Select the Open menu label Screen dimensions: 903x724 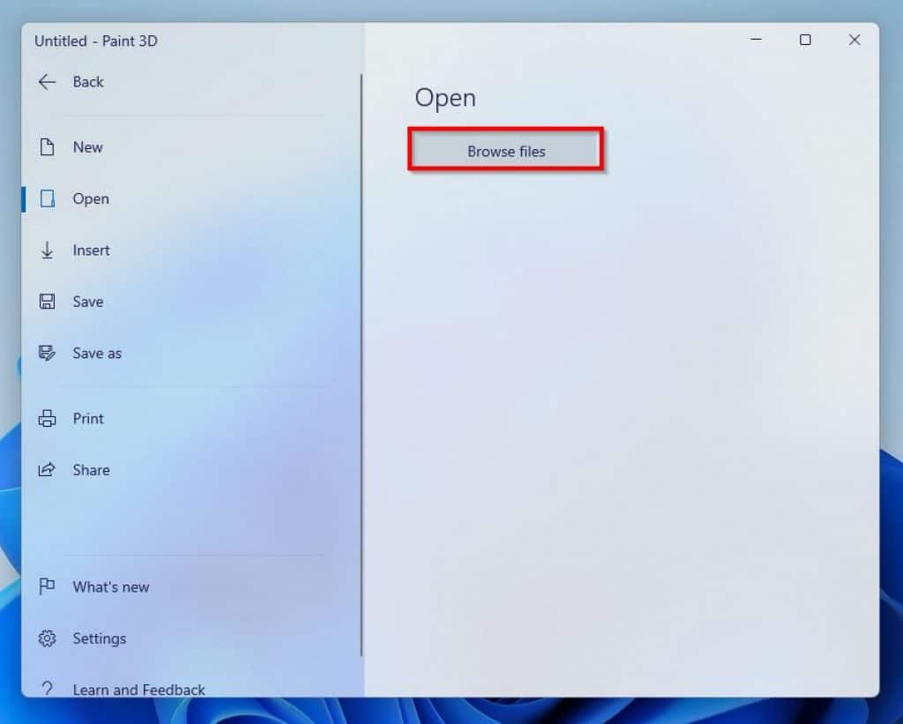(x=91, y=198)
